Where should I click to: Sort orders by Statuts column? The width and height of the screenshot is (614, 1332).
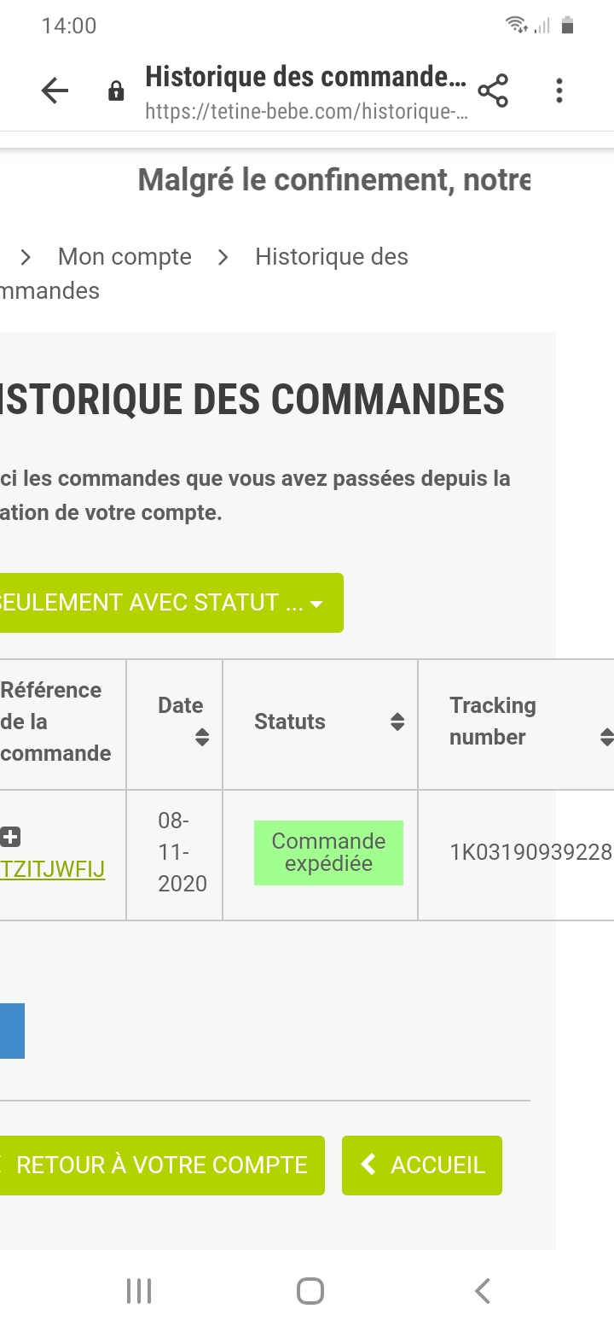point(397,722)
